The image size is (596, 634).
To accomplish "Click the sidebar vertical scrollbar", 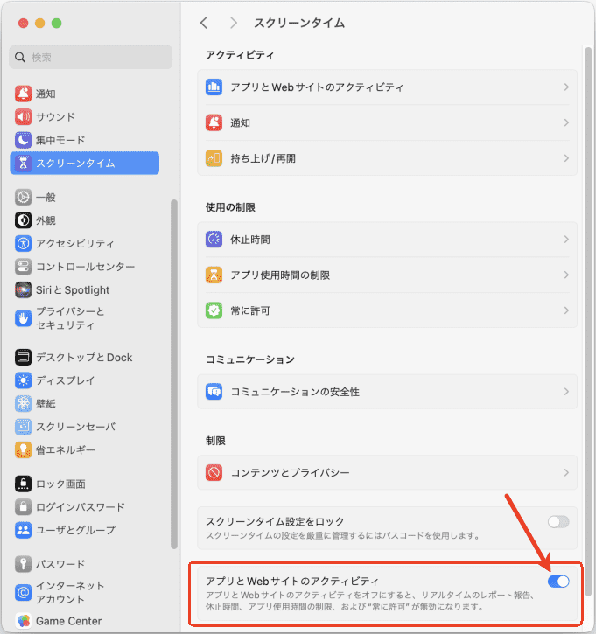I will coord(174,374).
